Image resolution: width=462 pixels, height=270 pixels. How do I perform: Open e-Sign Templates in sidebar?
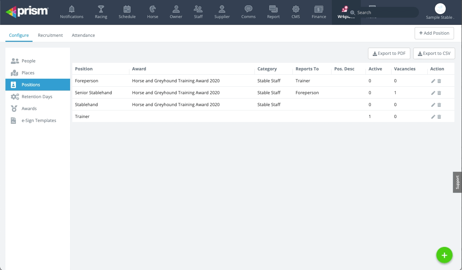coord(39,121)
